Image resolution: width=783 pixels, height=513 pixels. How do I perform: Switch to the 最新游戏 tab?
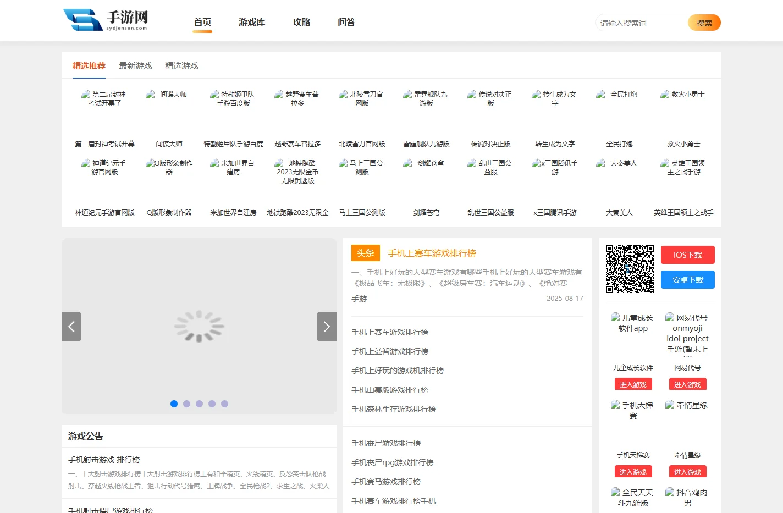135,65
